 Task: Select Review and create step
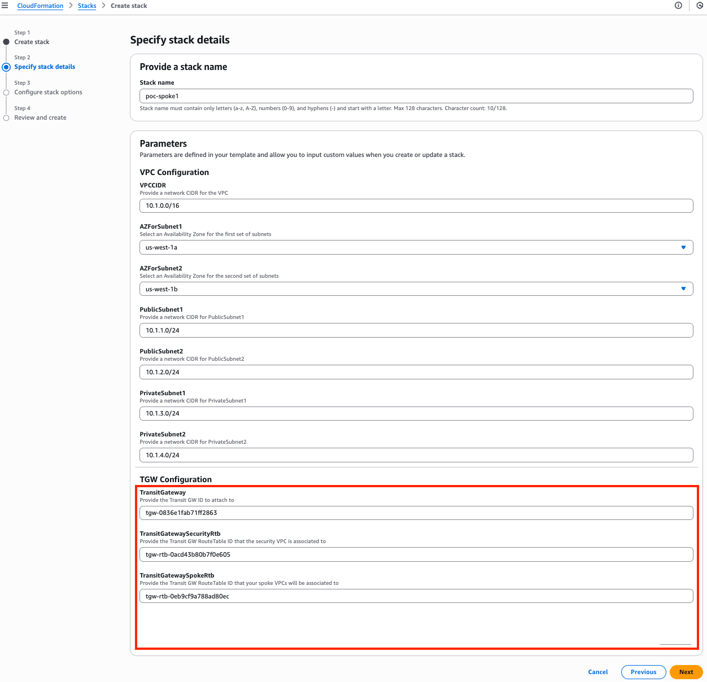click(40, 117)
